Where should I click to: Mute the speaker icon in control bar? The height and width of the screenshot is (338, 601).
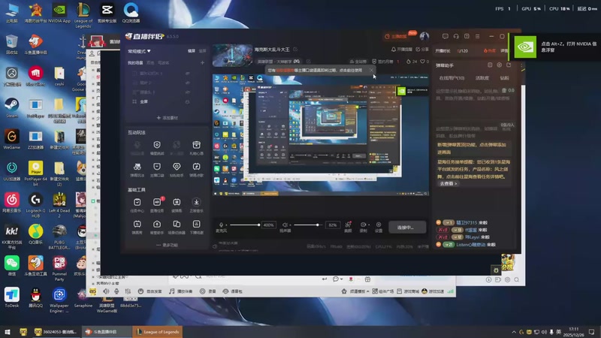[285, 225]
